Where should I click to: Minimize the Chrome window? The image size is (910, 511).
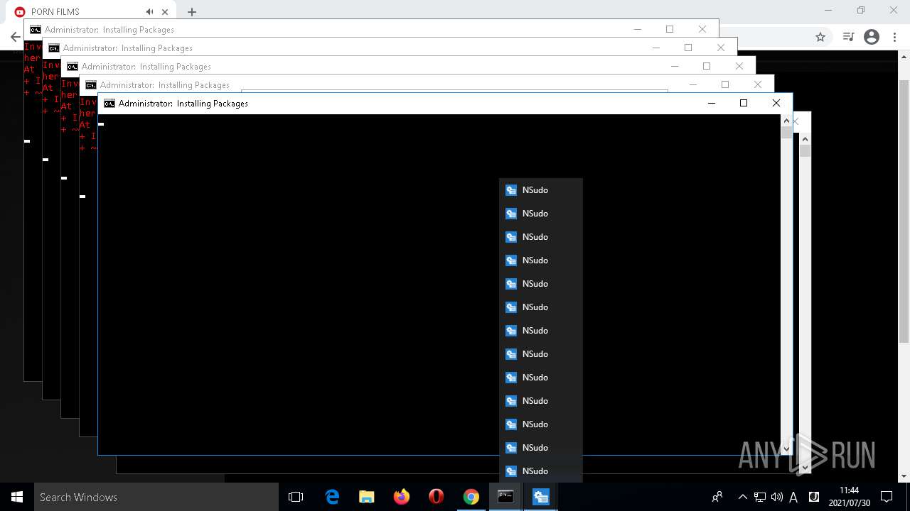click(x=828, y=11)
